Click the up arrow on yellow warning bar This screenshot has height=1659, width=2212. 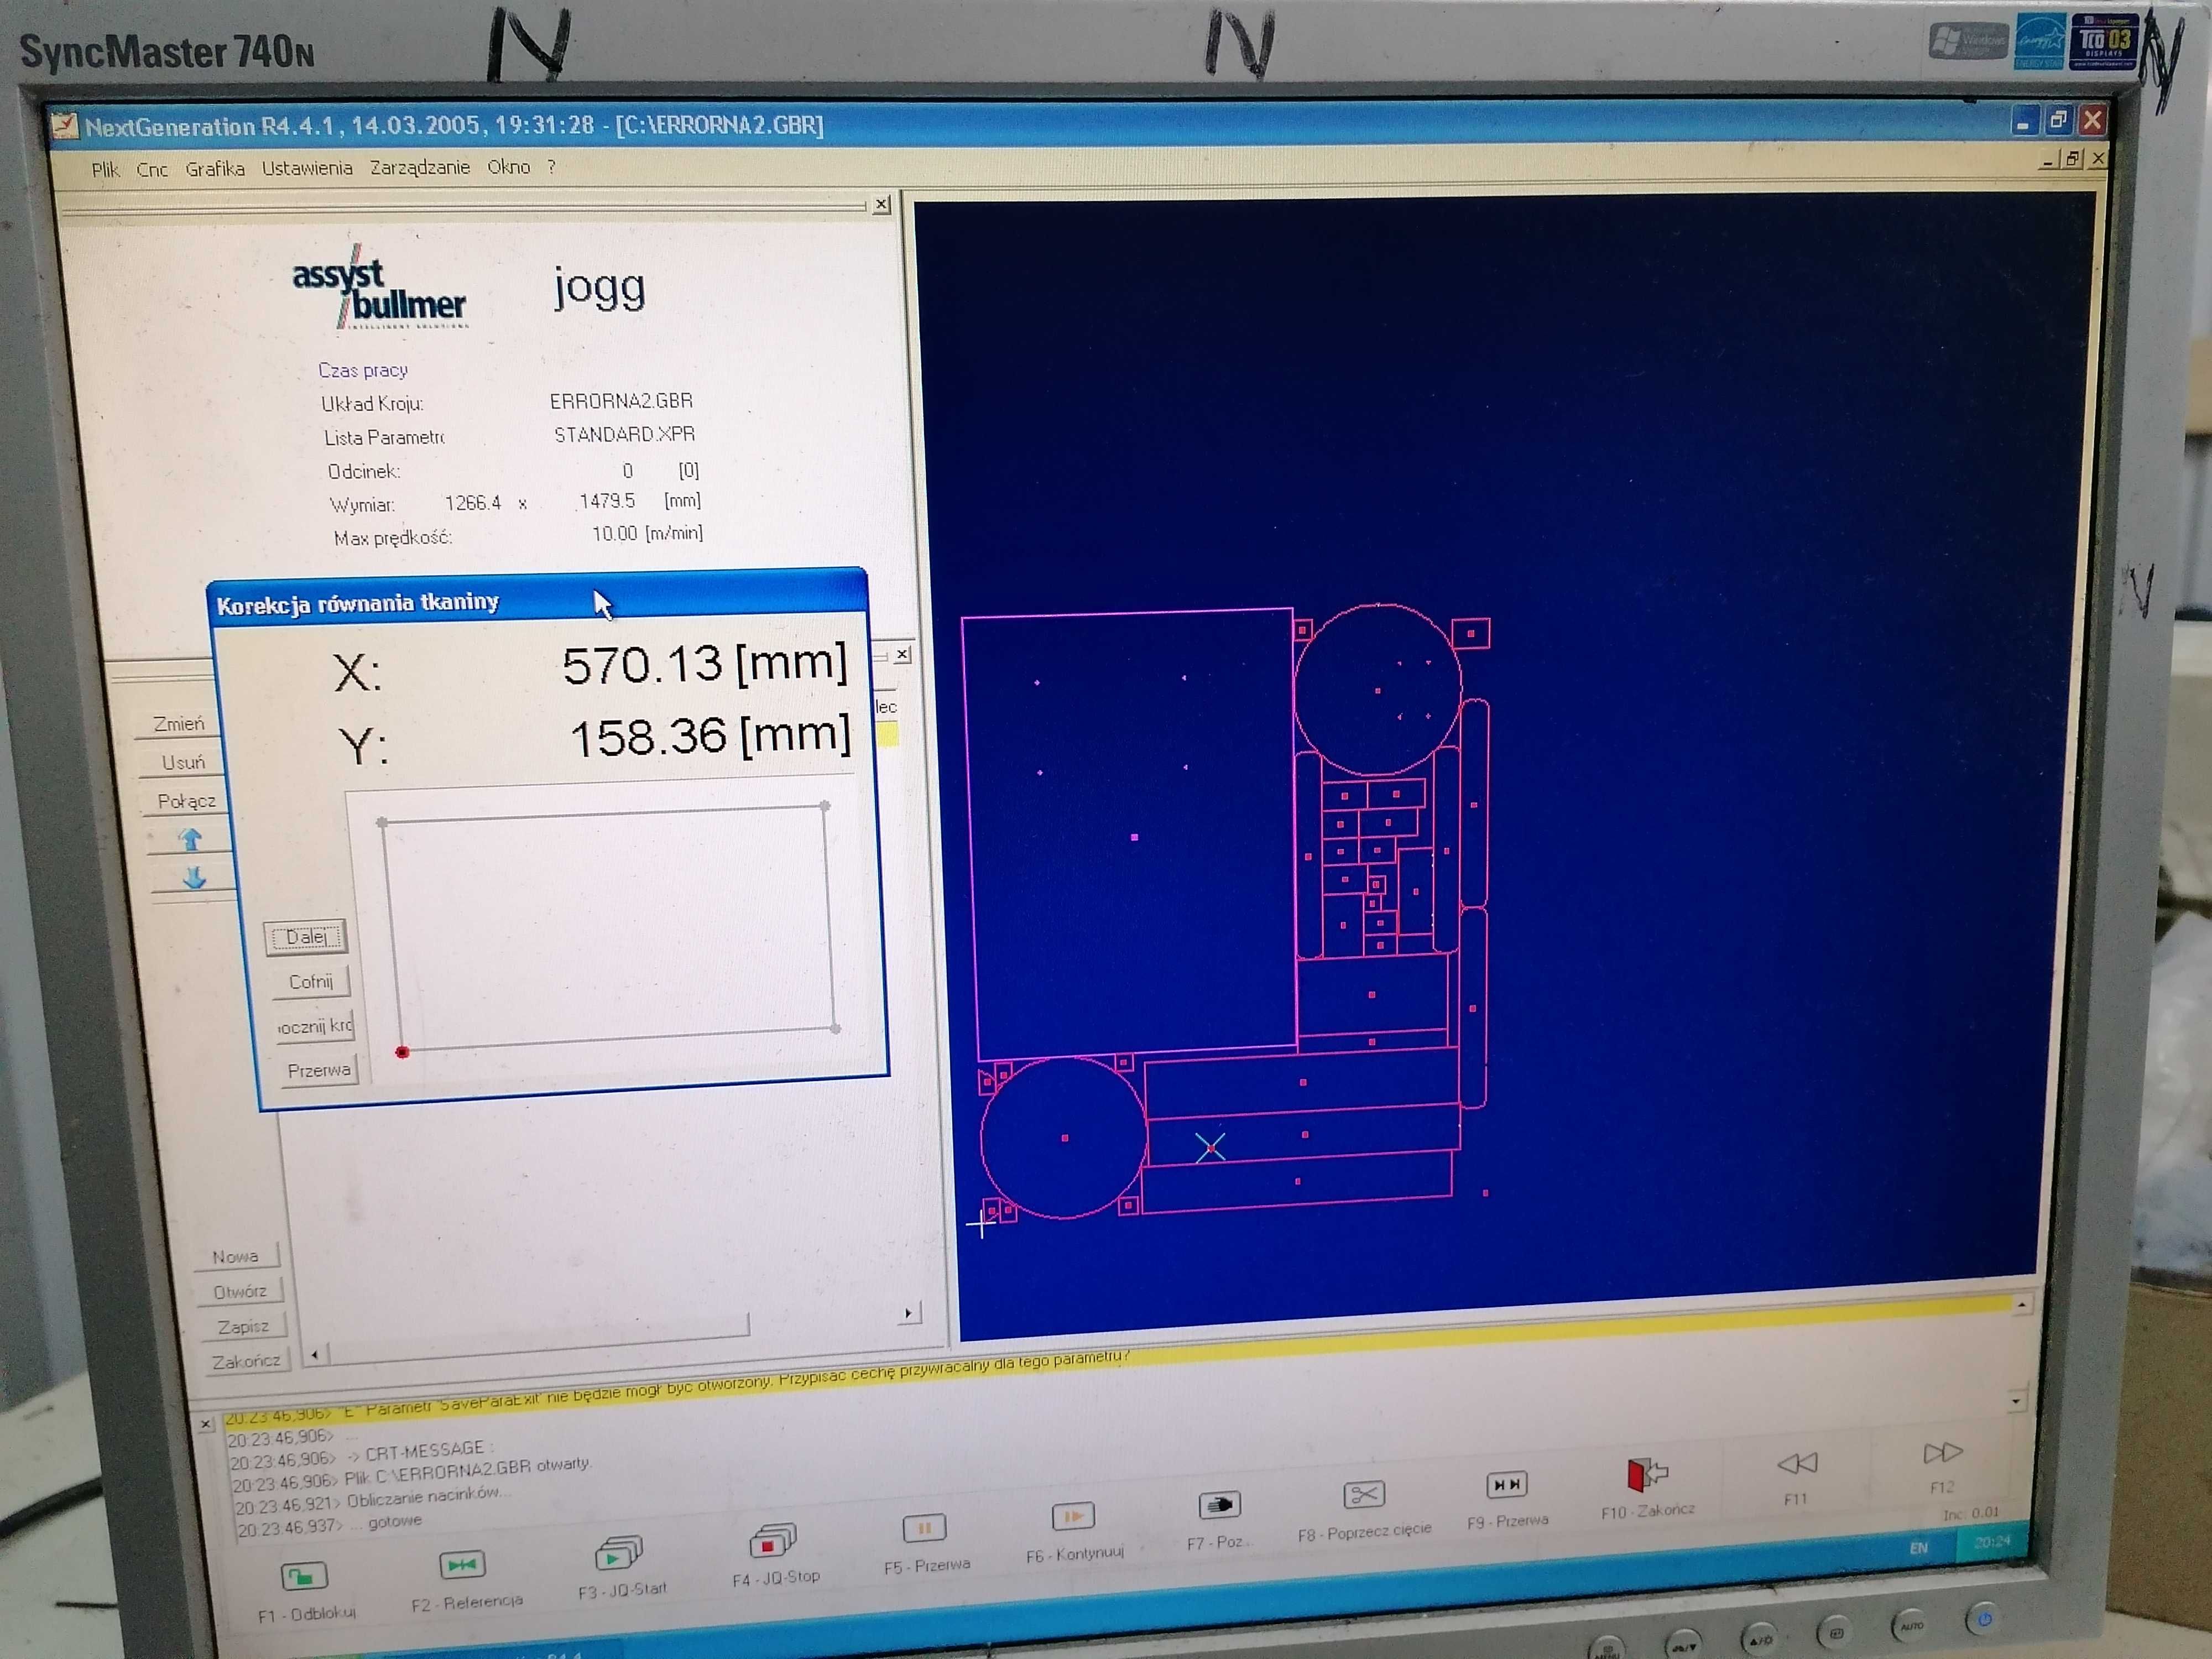2021,1305
